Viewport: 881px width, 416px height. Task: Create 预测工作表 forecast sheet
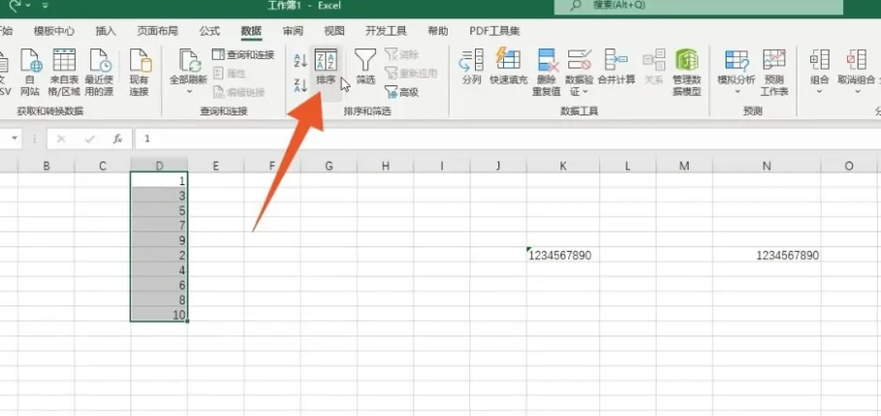click(x=774, y=72)
